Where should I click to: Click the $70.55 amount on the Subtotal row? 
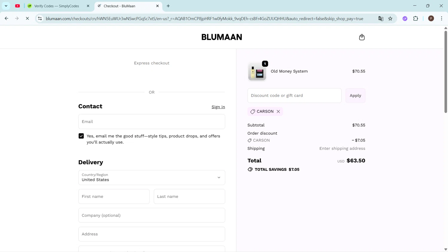358,125
